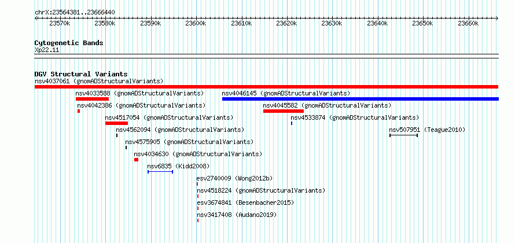The width and height of the screenshot is (515, 243).
Task: Select small red glyph under nsv4042386
Action: point(79,111)
